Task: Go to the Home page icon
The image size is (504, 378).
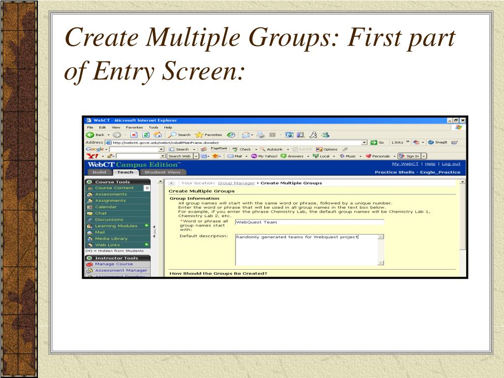Action: [157, 135]
